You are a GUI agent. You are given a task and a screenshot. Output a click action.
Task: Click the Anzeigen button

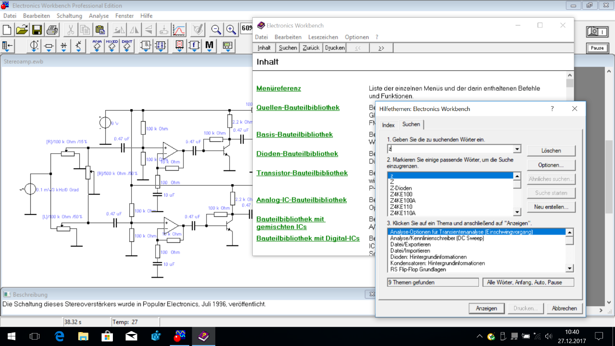[486, 309]
